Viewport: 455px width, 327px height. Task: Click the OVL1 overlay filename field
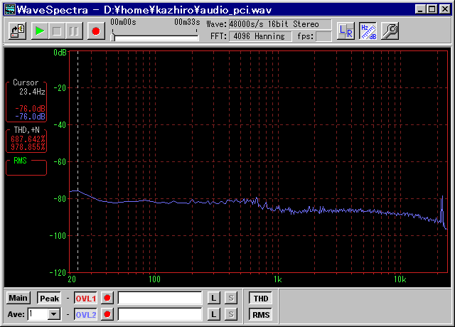[x=160, y=298]
